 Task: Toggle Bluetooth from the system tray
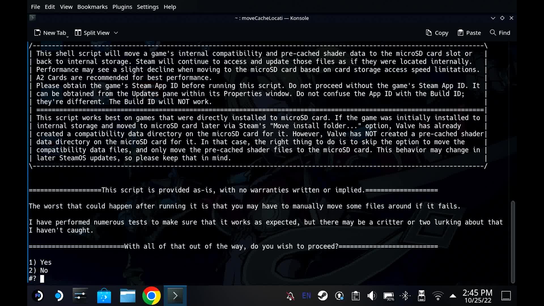click(x=405, y=296)
